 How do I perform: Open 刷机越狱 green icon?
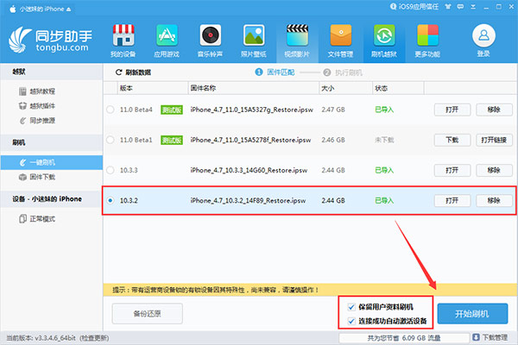pyautogui.click(x=384, y=35)
